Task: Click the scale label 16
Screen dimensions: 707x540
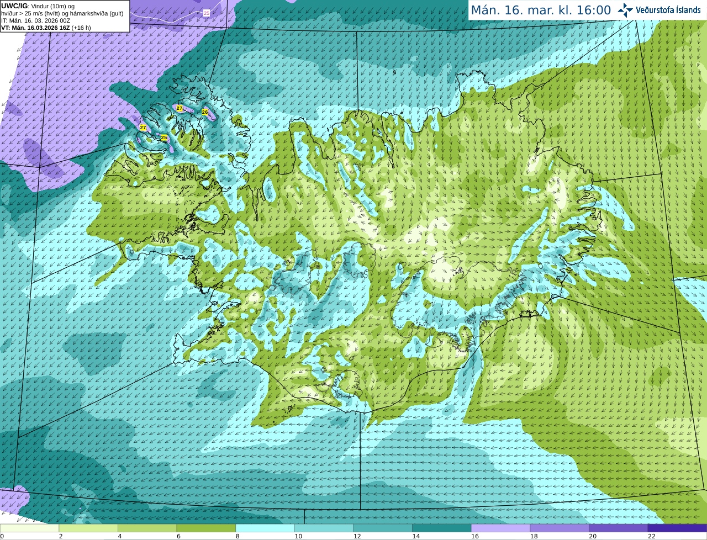Action: pyautogui.click(x=475, y=536)
